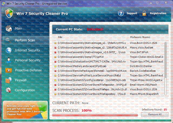Click the File column header
The image size is (173, 123).
click(x=60, y=37)
